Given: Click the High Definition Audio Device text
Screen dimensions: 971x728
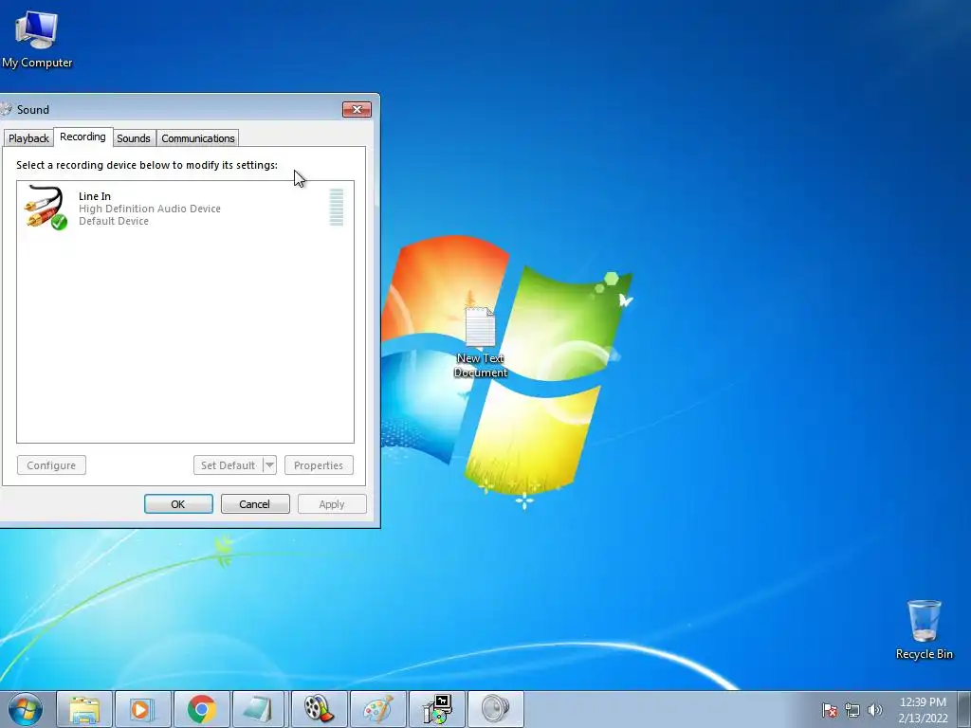Looking at the screenshot, I should 150,209.
